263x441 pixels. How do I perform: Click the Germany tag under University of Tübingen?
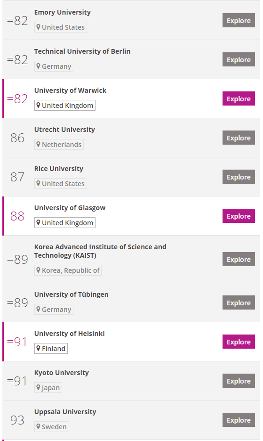click(x=54, y=310)
